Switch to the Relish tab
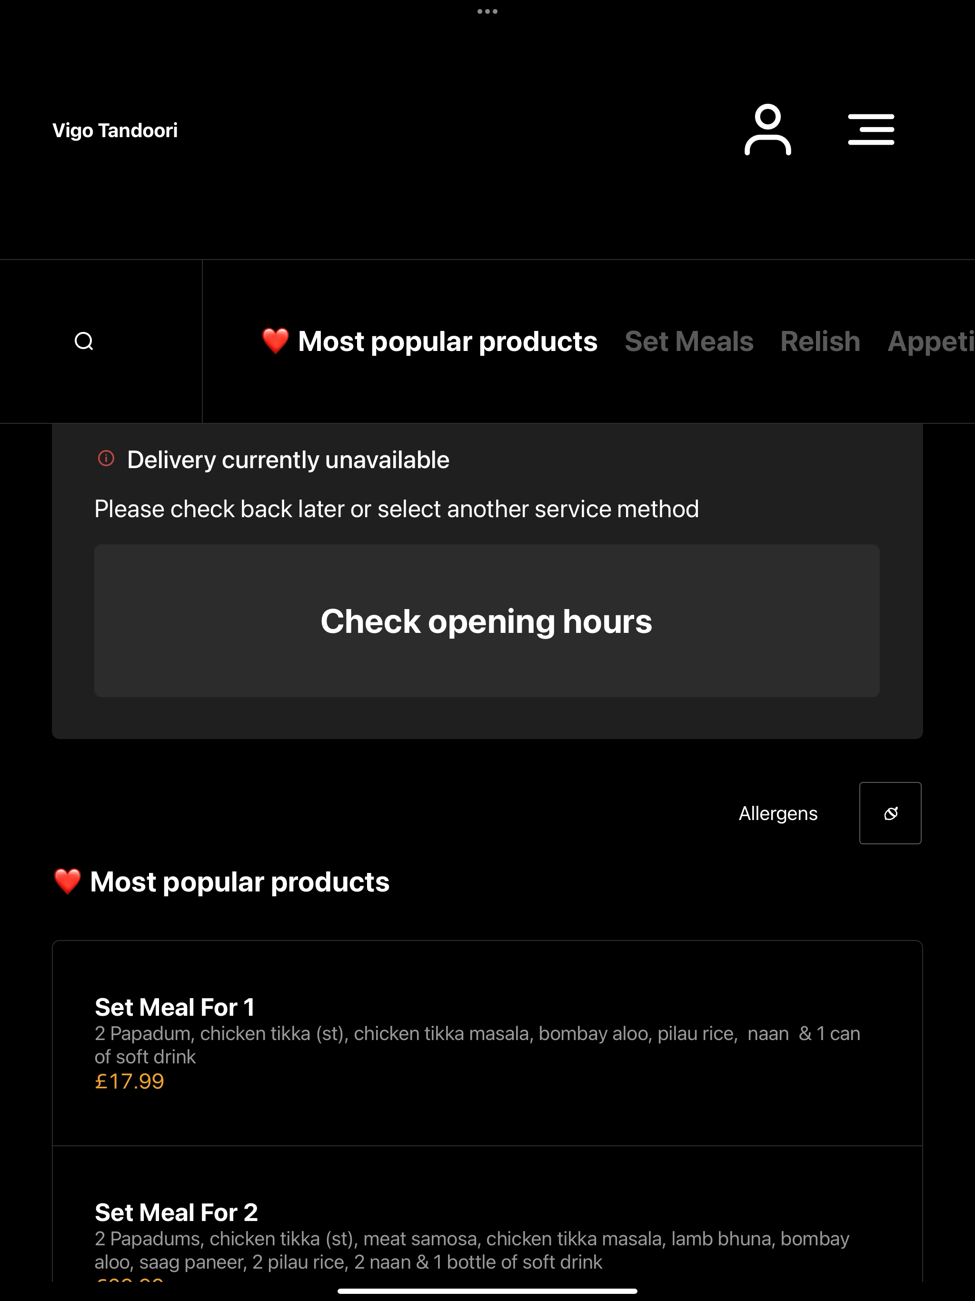The height and width of the screenshot is (1301, 975). [x=820, y=341]
